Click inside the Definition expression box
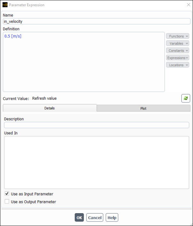The image size is (193, 226). coord(84,62)
